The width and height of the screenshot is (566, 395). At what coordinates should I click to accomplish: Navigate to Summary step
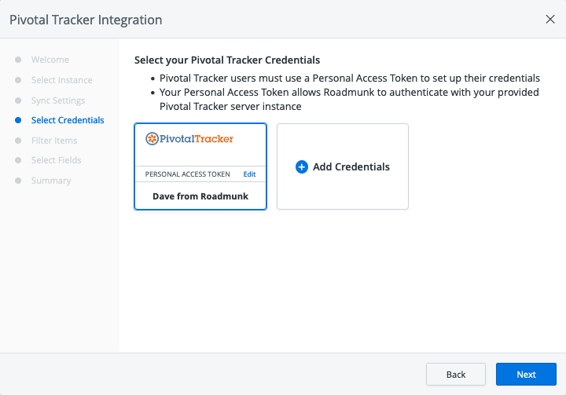[51, 181]
